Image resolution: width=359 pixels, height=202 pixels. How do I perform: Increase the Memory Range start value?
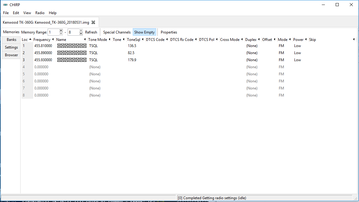61,30
